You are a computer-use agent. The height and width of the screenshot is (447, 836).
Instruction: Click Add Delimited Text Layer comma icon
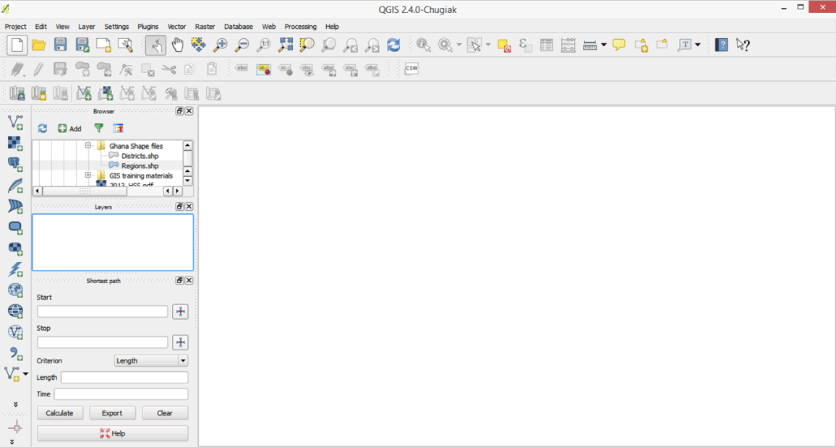(x=15, y=353)
